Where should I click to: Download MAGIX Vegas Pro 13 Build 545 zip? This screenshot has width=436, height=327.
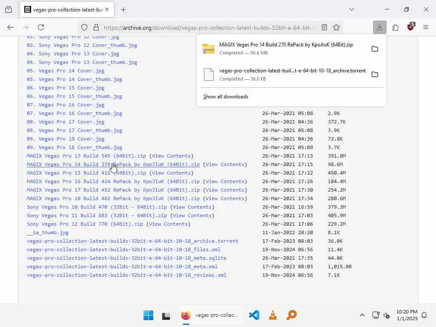86,156
